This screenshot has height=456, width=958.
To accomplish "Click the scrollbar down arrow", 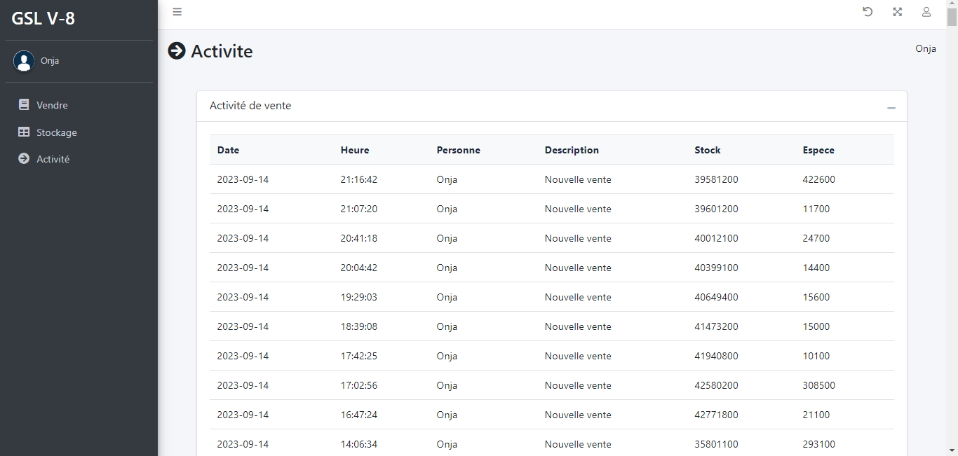I will tap(952, 450).
